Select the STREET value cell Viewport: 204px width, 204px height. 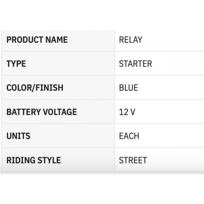pos(160,160)
